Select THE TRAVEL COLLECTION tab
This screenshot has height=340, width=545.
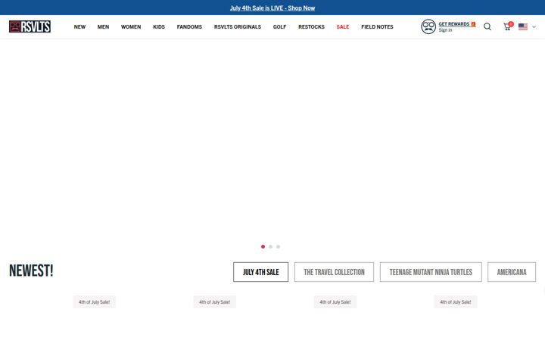click(334, 272)
